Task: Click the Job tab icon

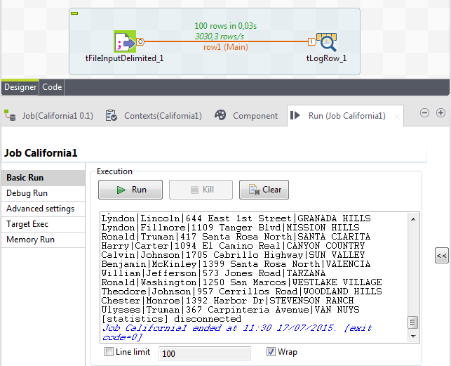Action: pos(10,116)
